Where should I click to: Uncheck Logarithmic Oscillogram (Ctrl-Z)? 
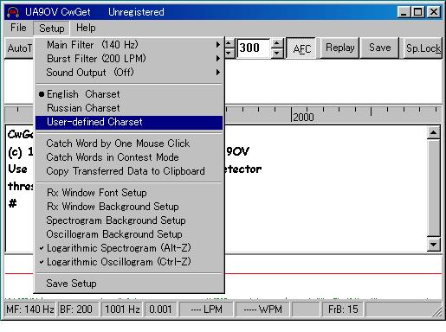129,262
